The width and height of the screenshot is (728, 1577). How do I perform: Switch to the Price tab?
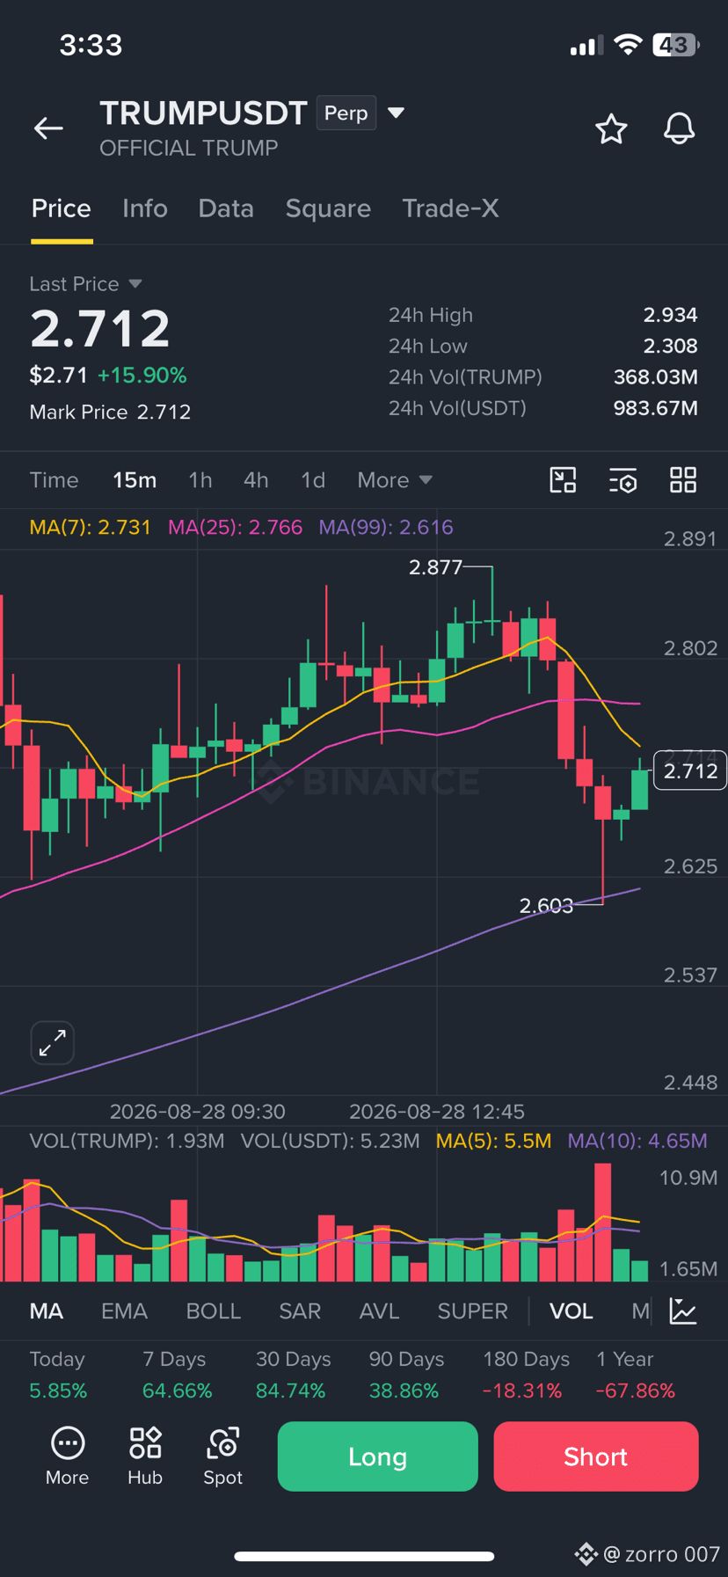(x=62, y=208)
